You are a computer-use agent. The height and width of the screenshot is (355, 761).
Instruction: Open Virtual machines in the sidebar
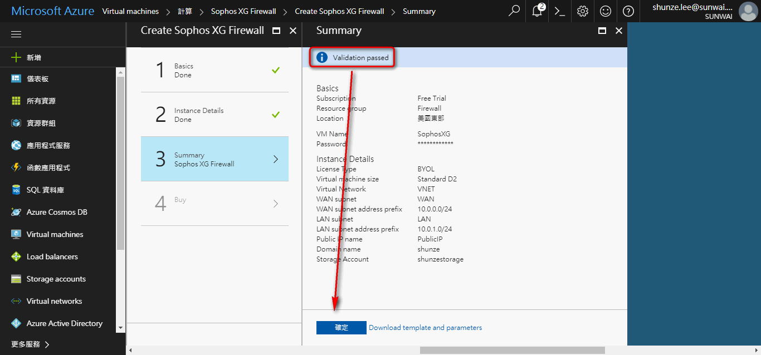click(58, 234)
